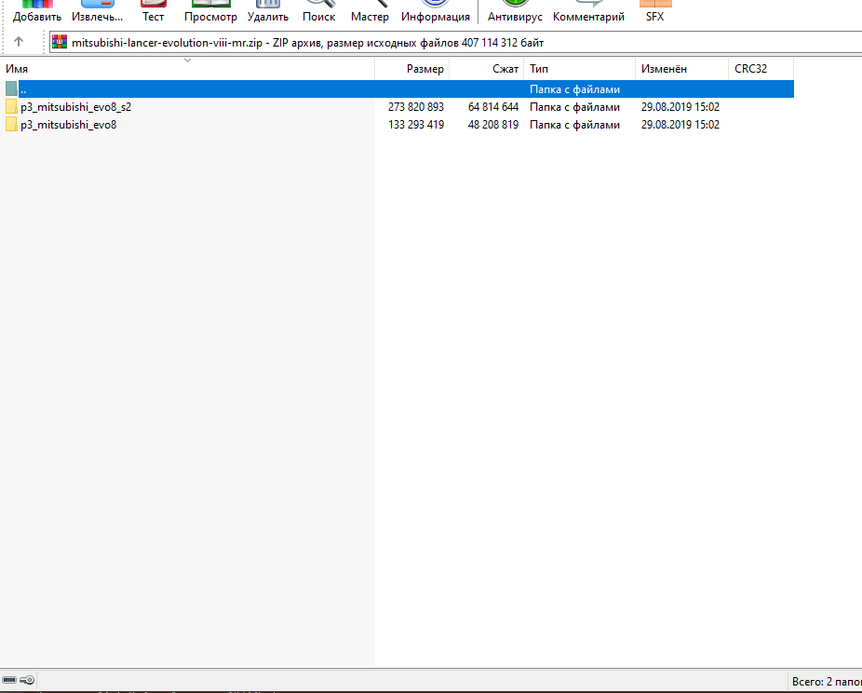This screenshot has height=693, width=862.
Task: Click the key password icon in the status bar
Action: click(27, 680)
